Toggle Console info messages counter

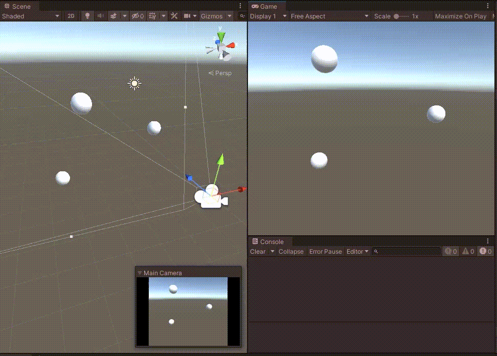tap(450, 251)
